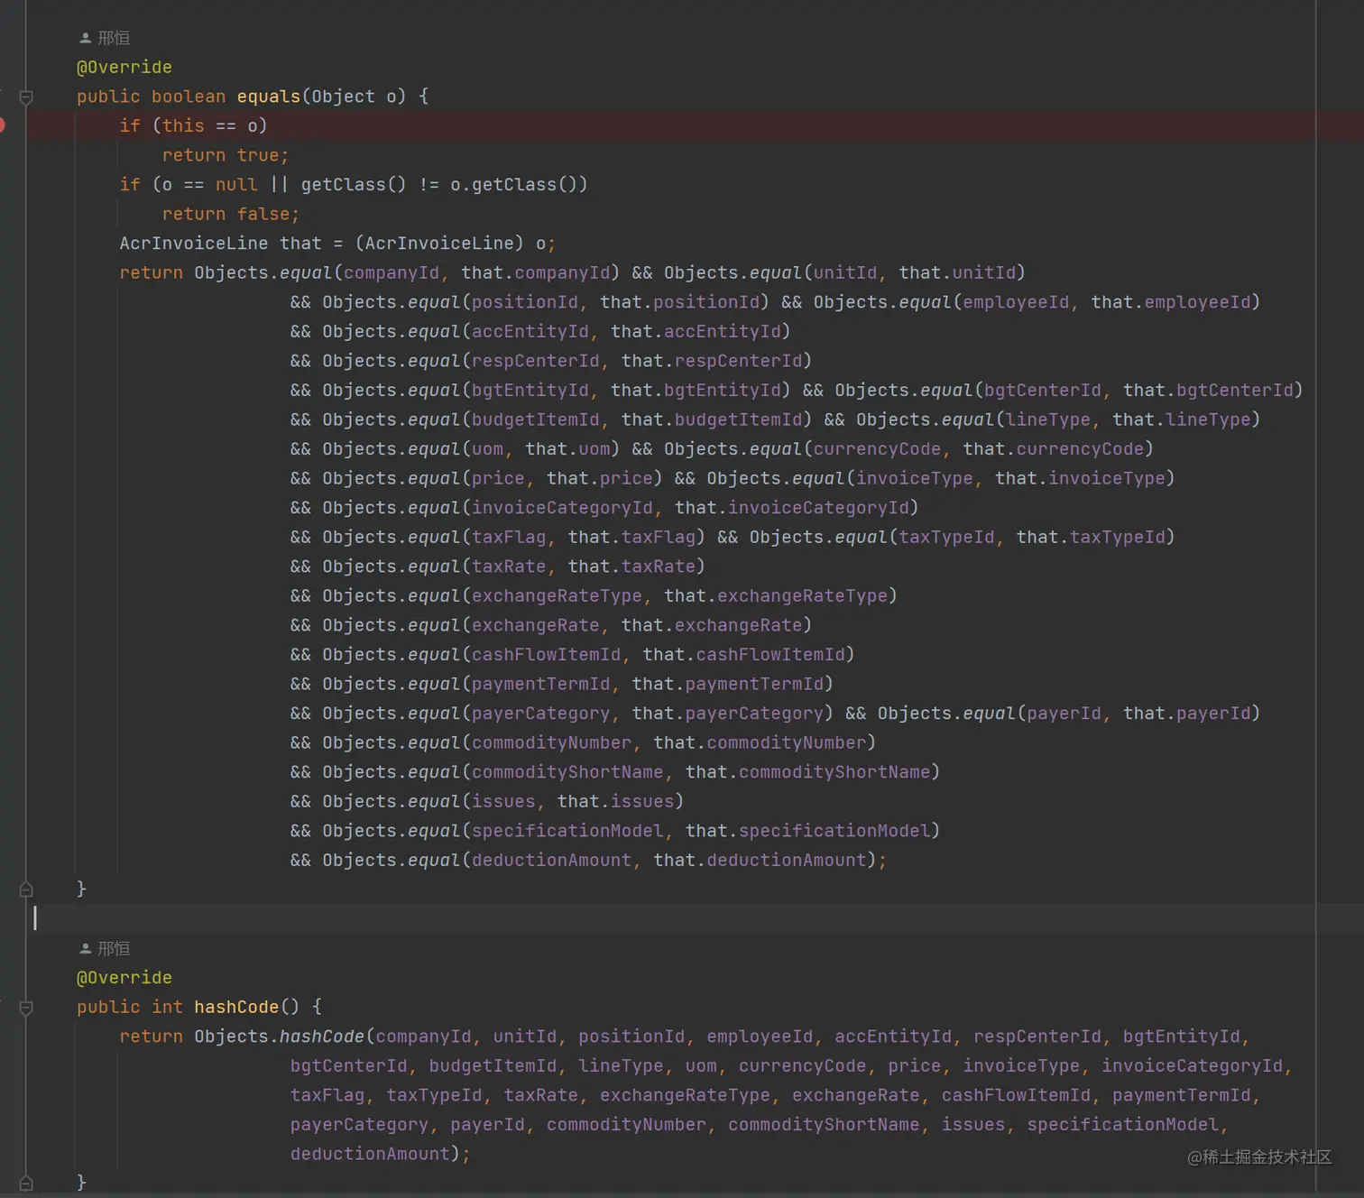The image size is (1364, 1198).
Task: Click the 'return true;' statement
Action: pyautogui.click(x=226, y=155)
